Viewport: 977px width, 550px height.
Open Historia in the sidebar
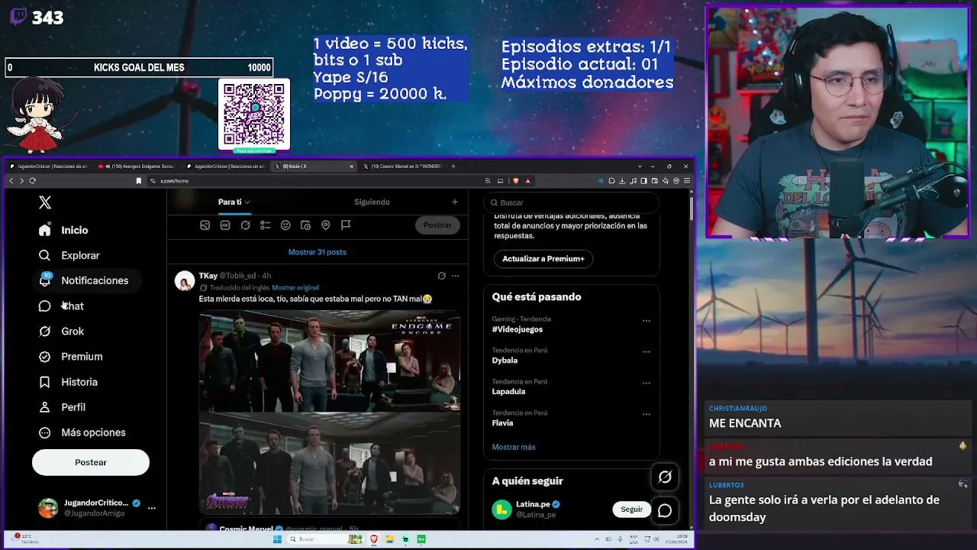69,382
